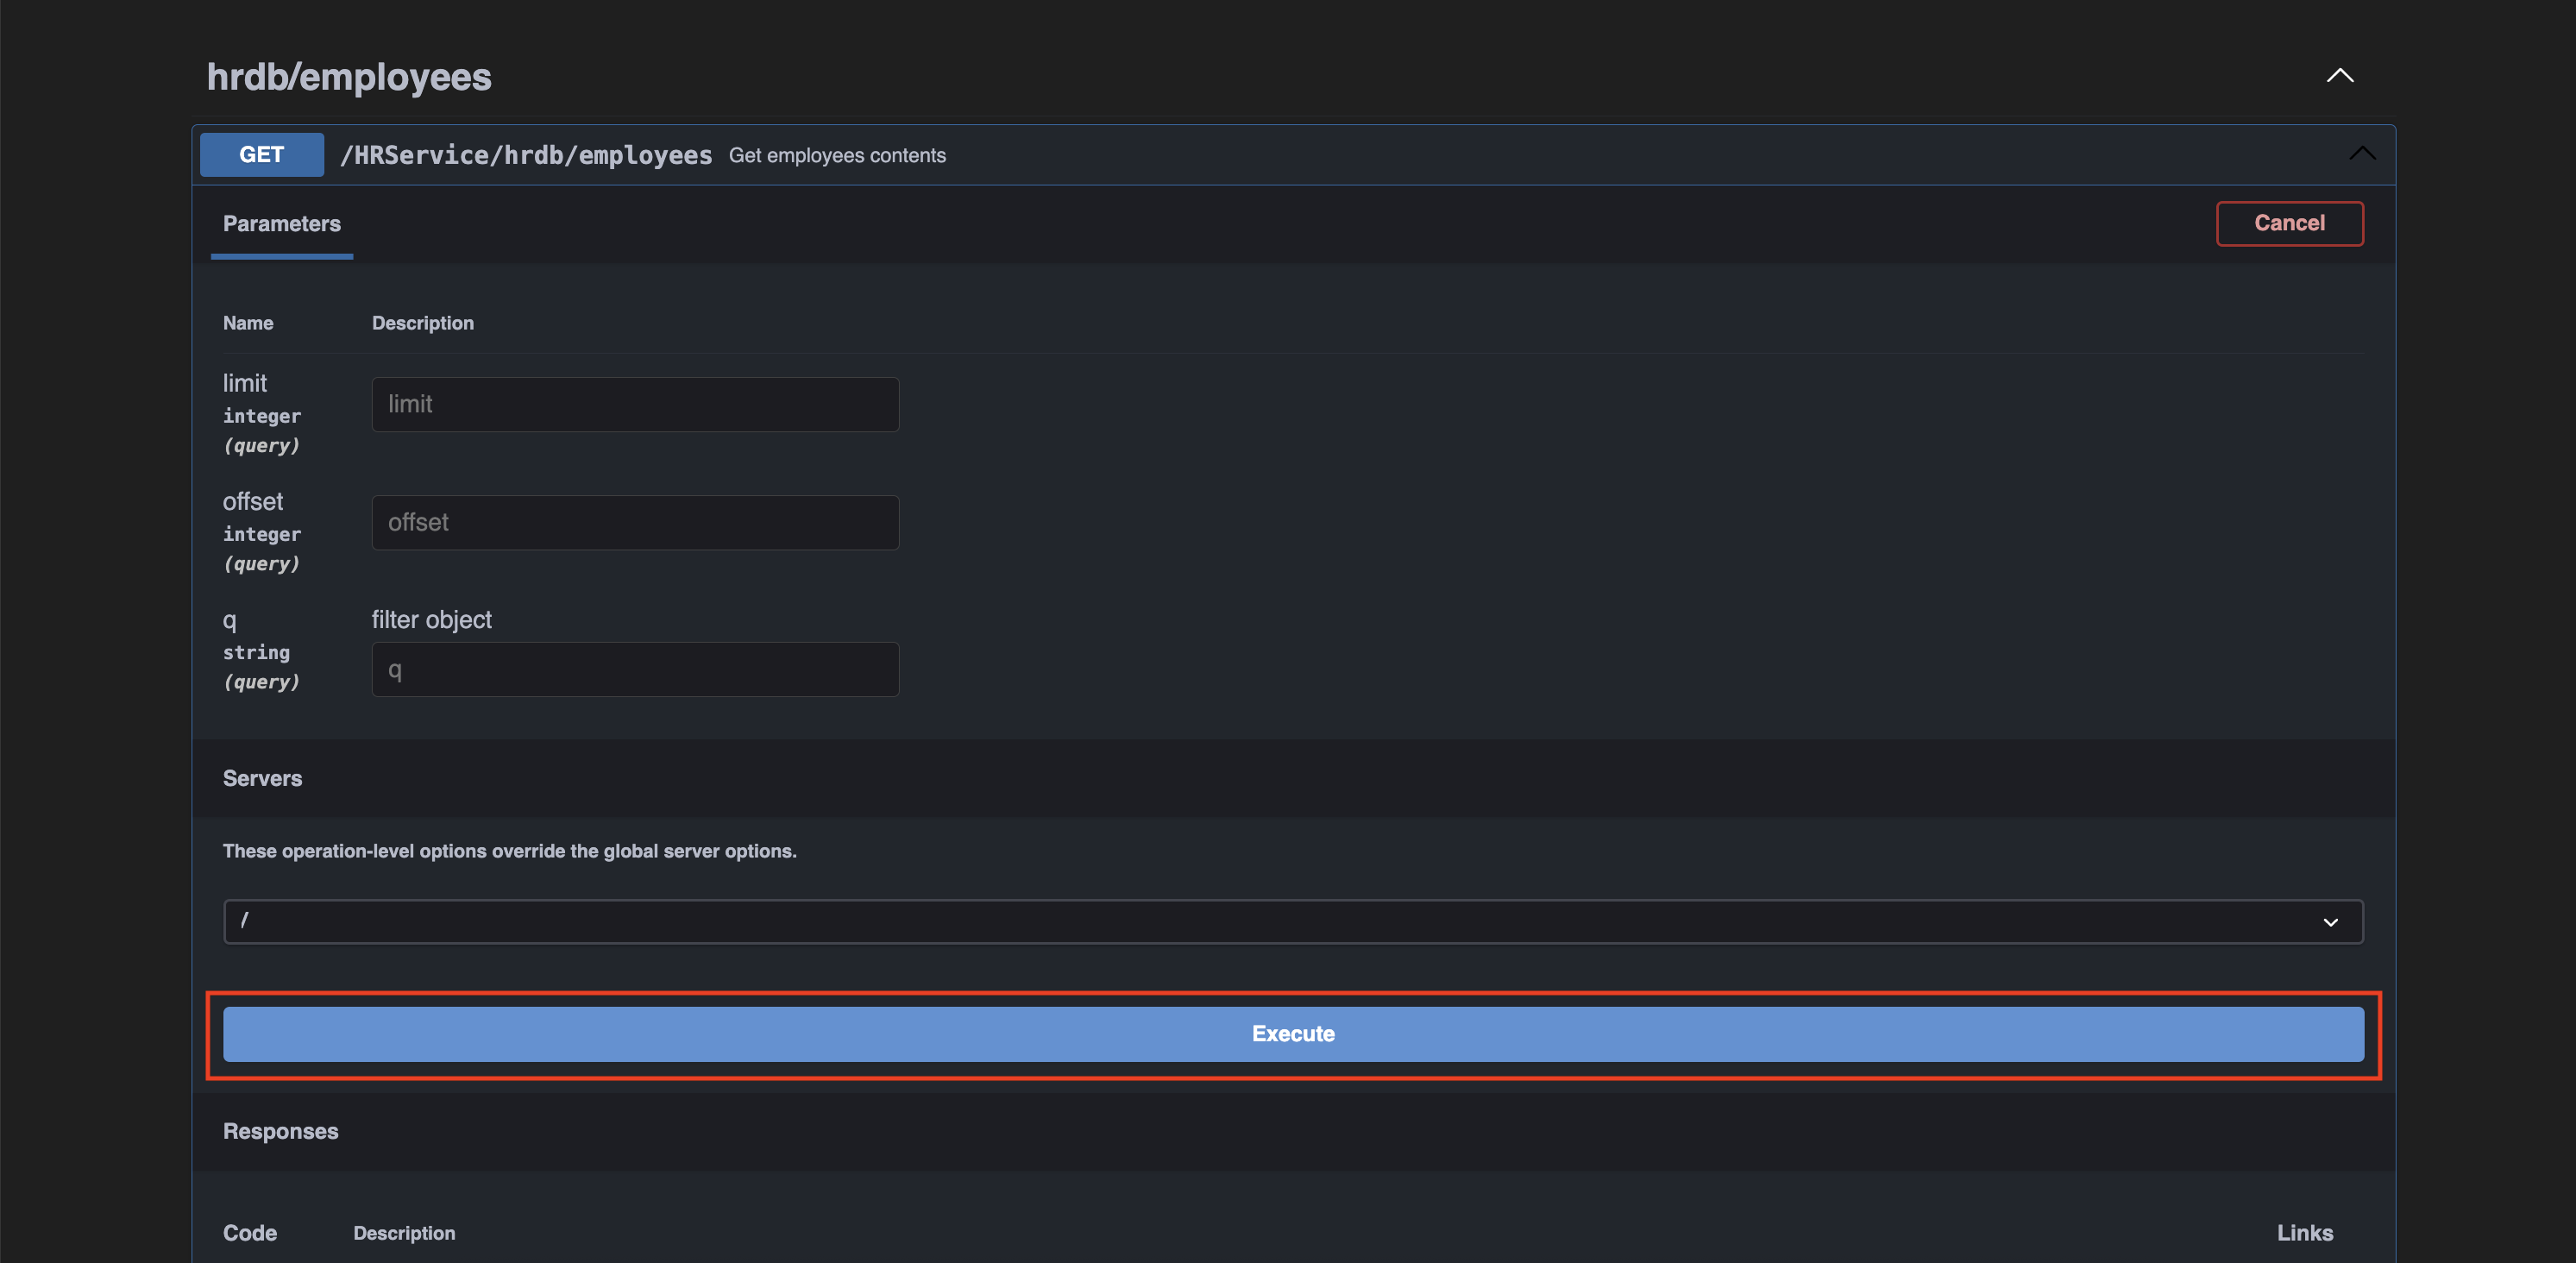Click the operation-level server options note
Screen dimensions: 2576x1263
[509, 851]
